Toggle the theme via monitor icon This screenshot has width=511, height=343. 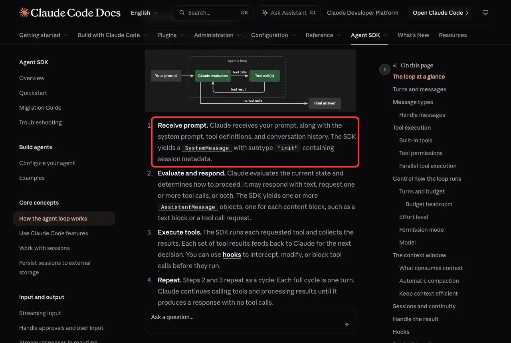click(x=485, y=13)
